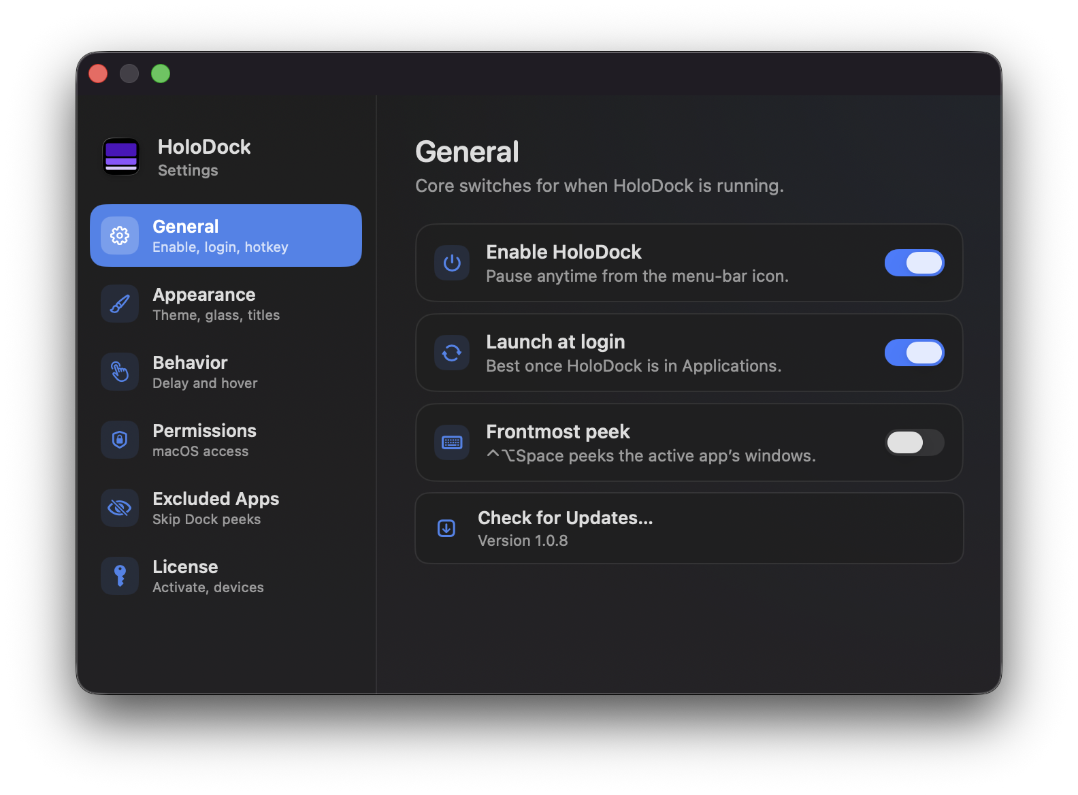Viewport: 1078px width, 795px height.
Task: Click the keyboard icon in Frontmost peek row
Action: tap(452, 442)
